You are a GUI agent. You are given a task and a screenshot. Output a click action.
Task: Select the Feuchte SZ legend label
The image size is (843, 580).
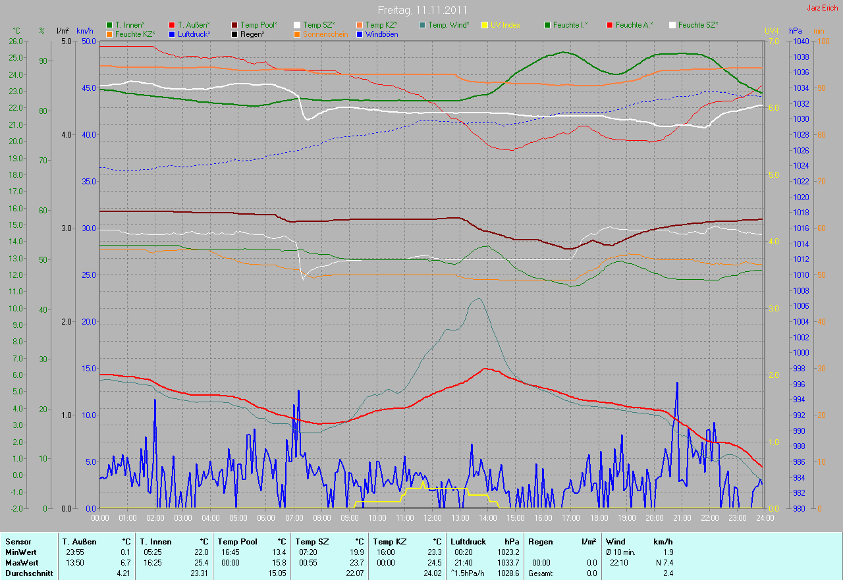pos(698,25)
